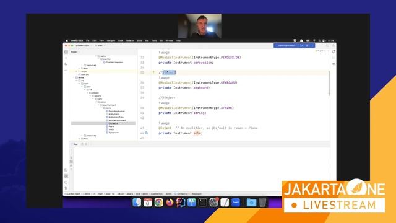Click the editor vertical scrollbar thumb

[329, 84]
